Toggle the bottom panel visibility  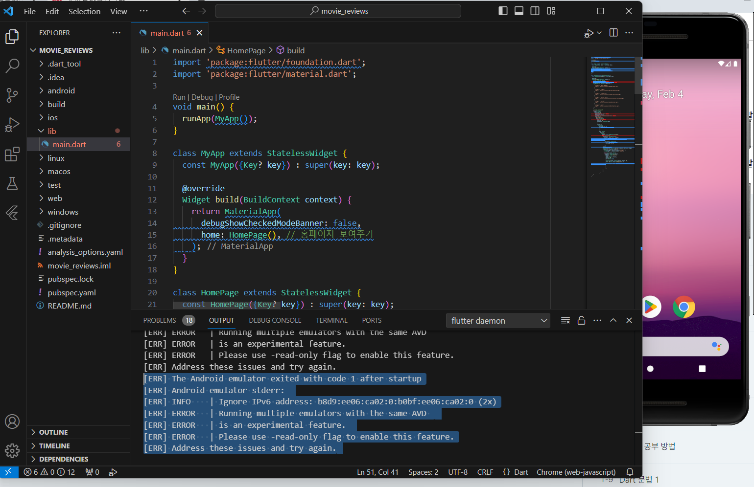519,11
